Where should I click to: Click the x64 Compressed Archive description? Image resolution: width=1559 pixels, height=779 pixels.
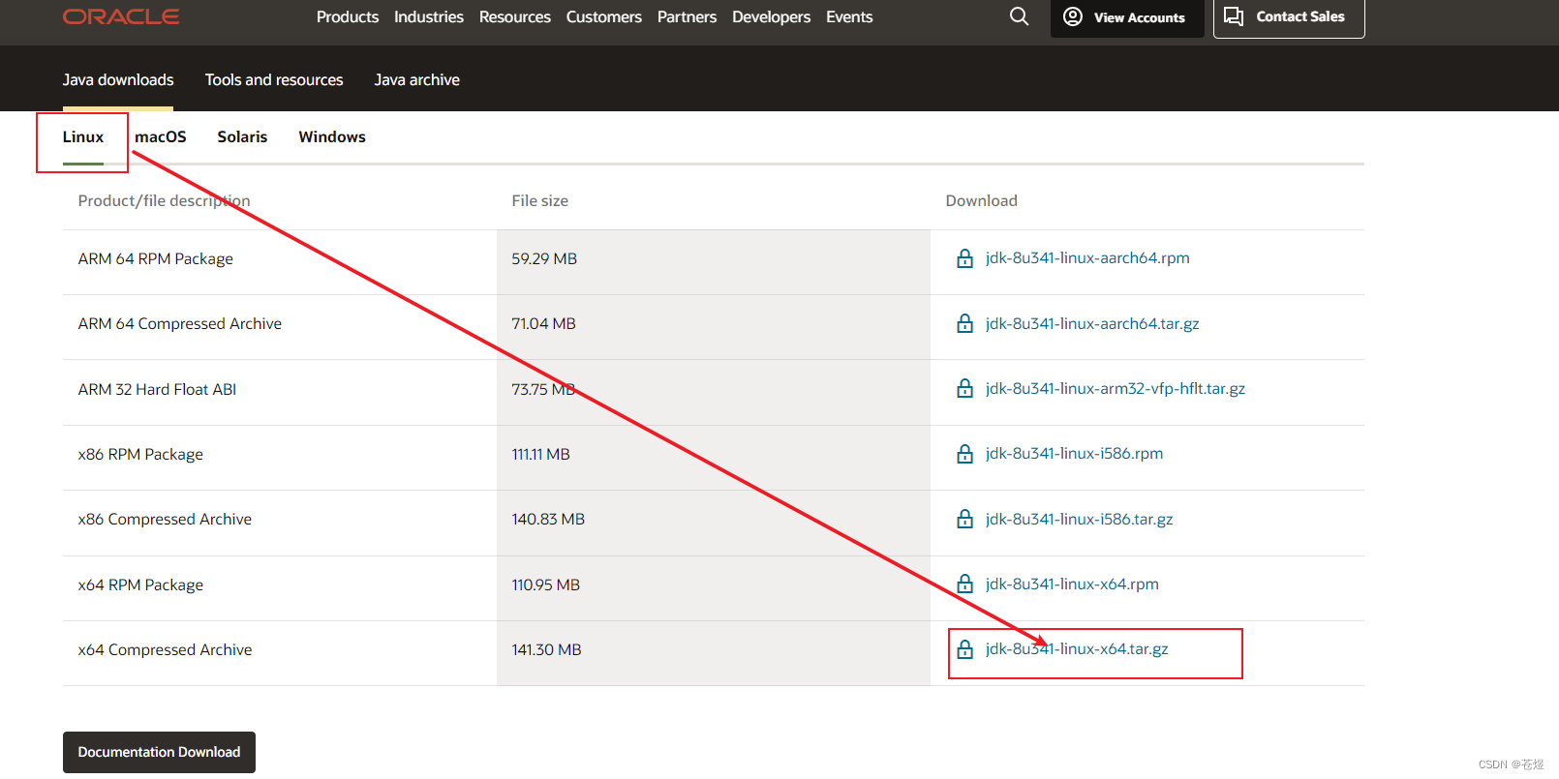(x=165, y=649)
